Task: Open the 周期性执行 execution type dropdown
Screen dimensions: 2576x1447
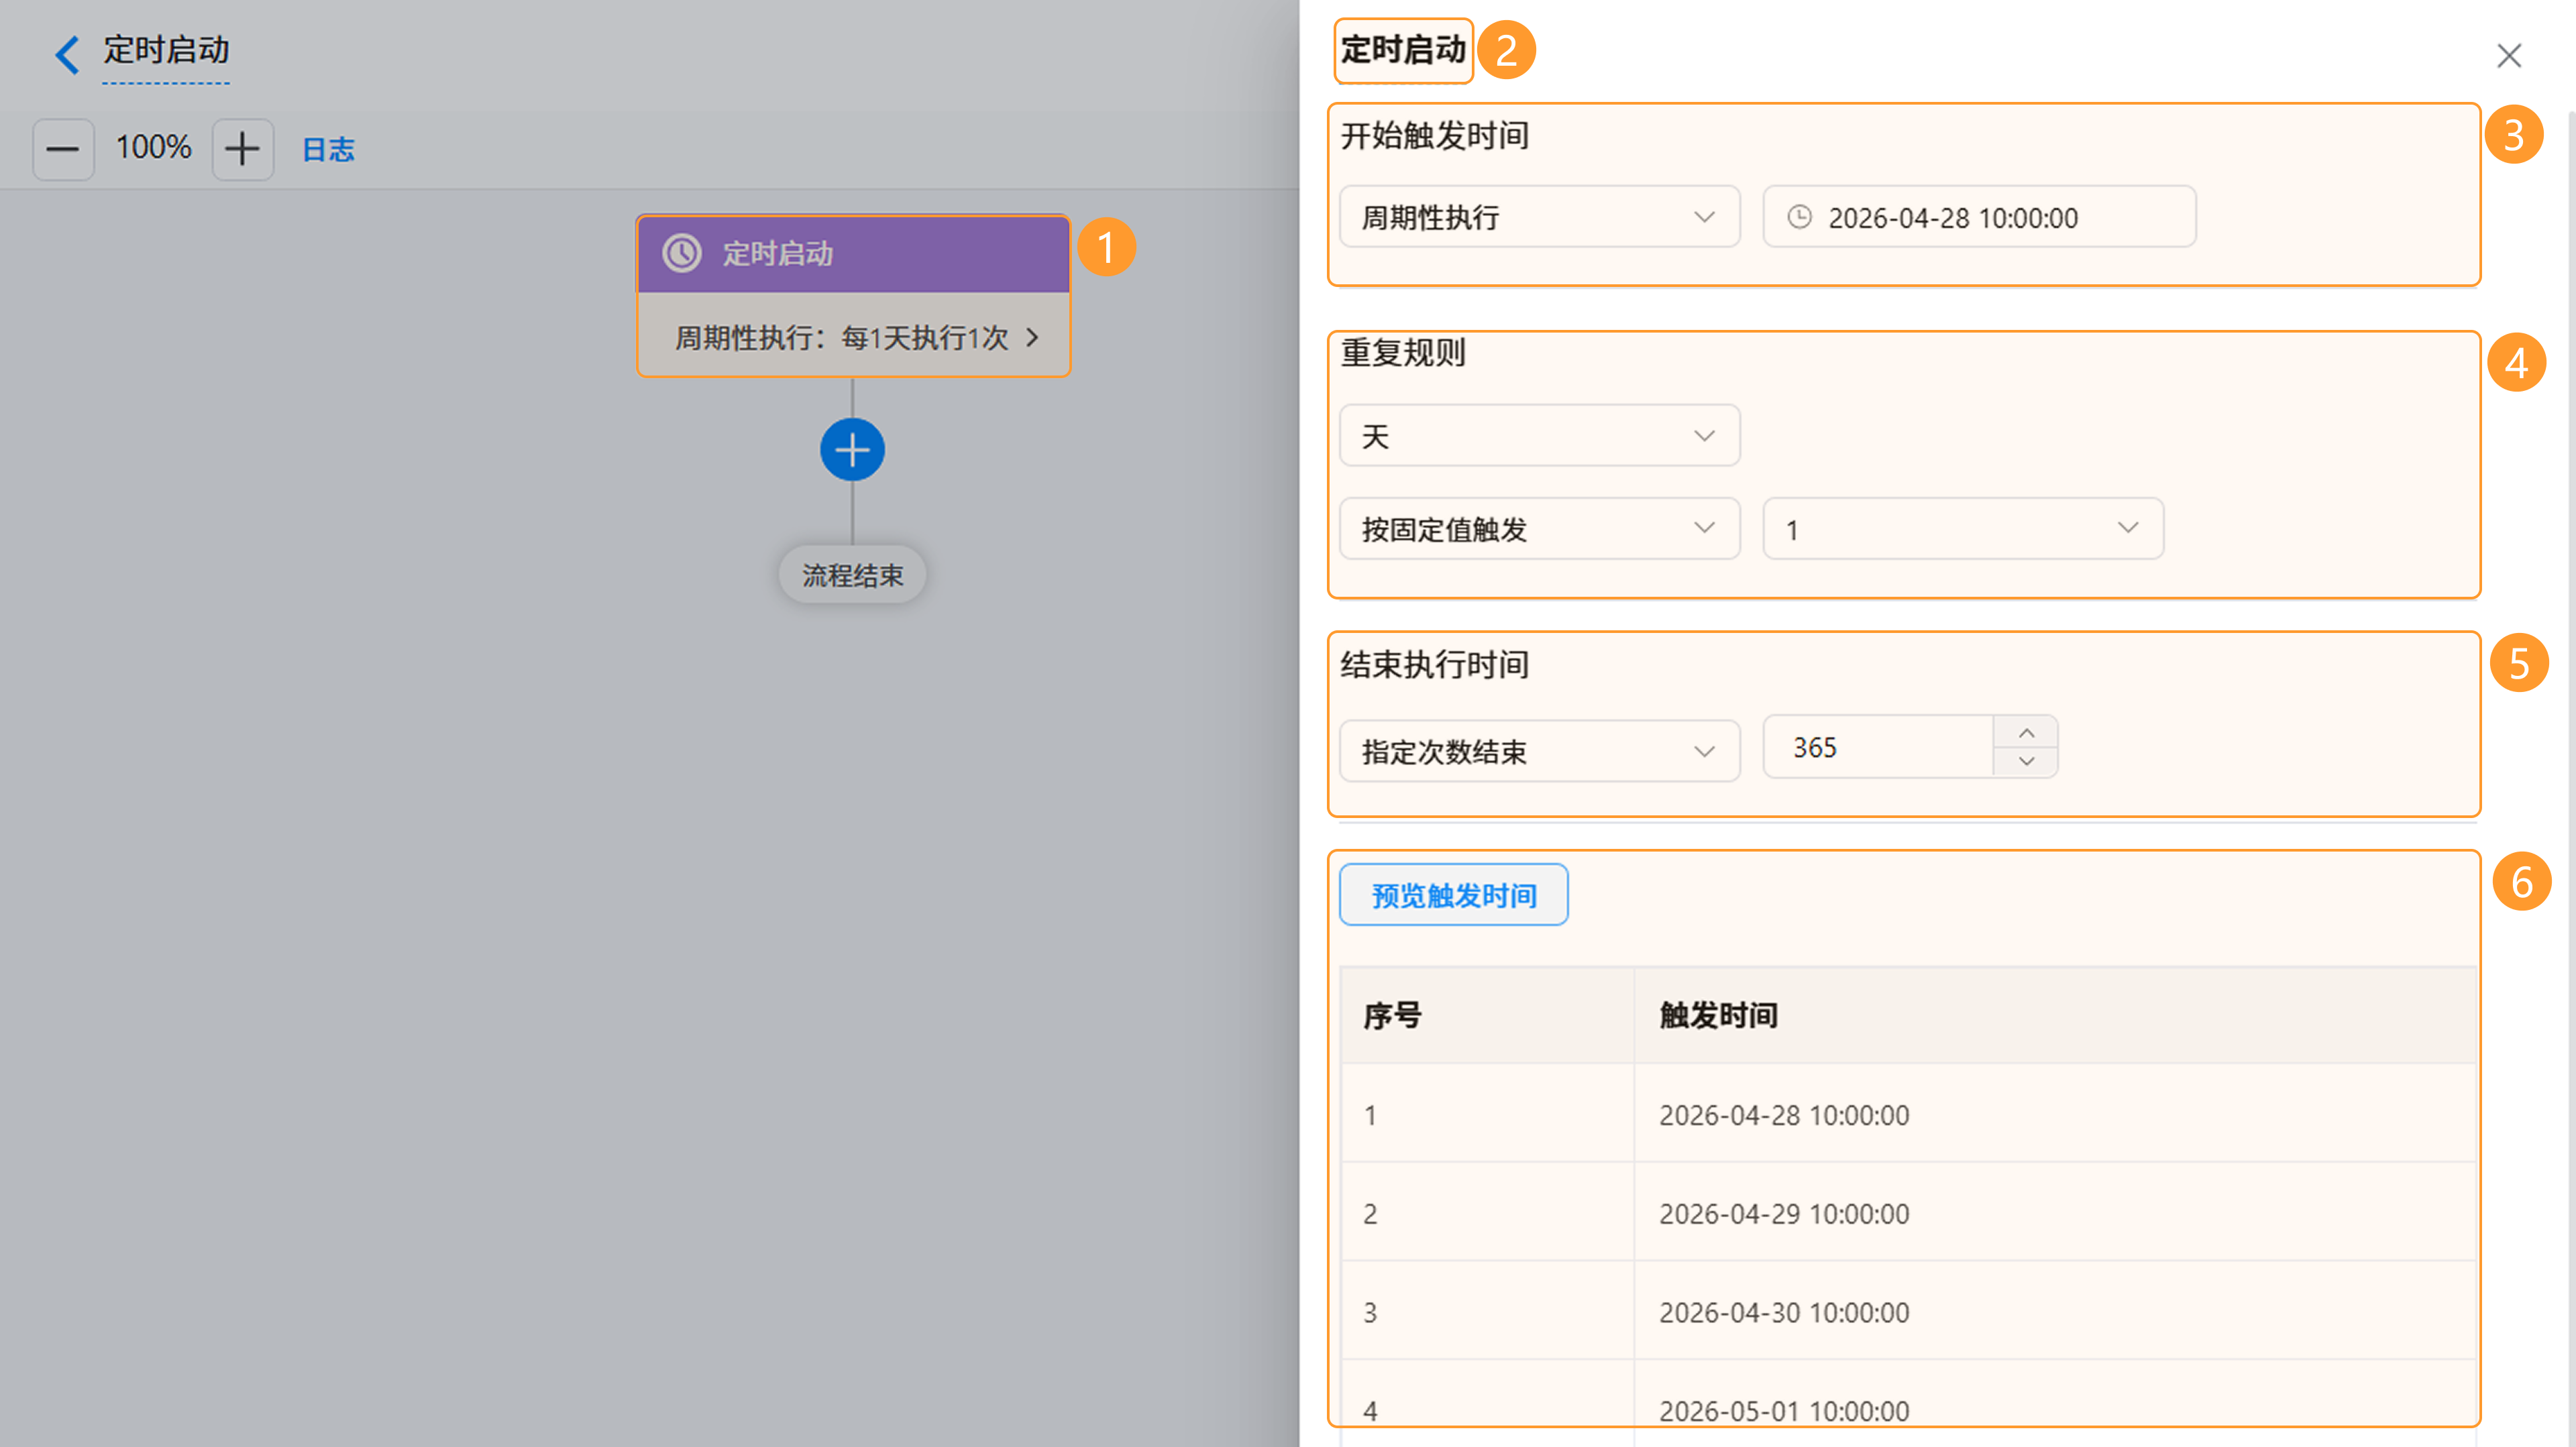Action: click(1539, 217)
